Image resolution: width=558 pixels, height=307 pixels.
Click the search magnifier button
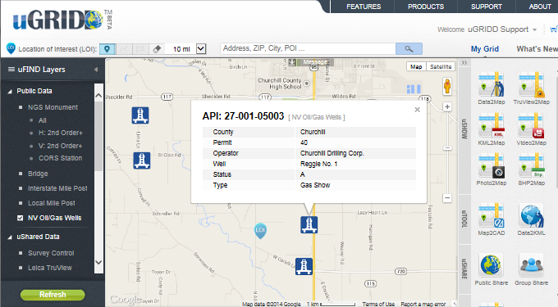409,49
